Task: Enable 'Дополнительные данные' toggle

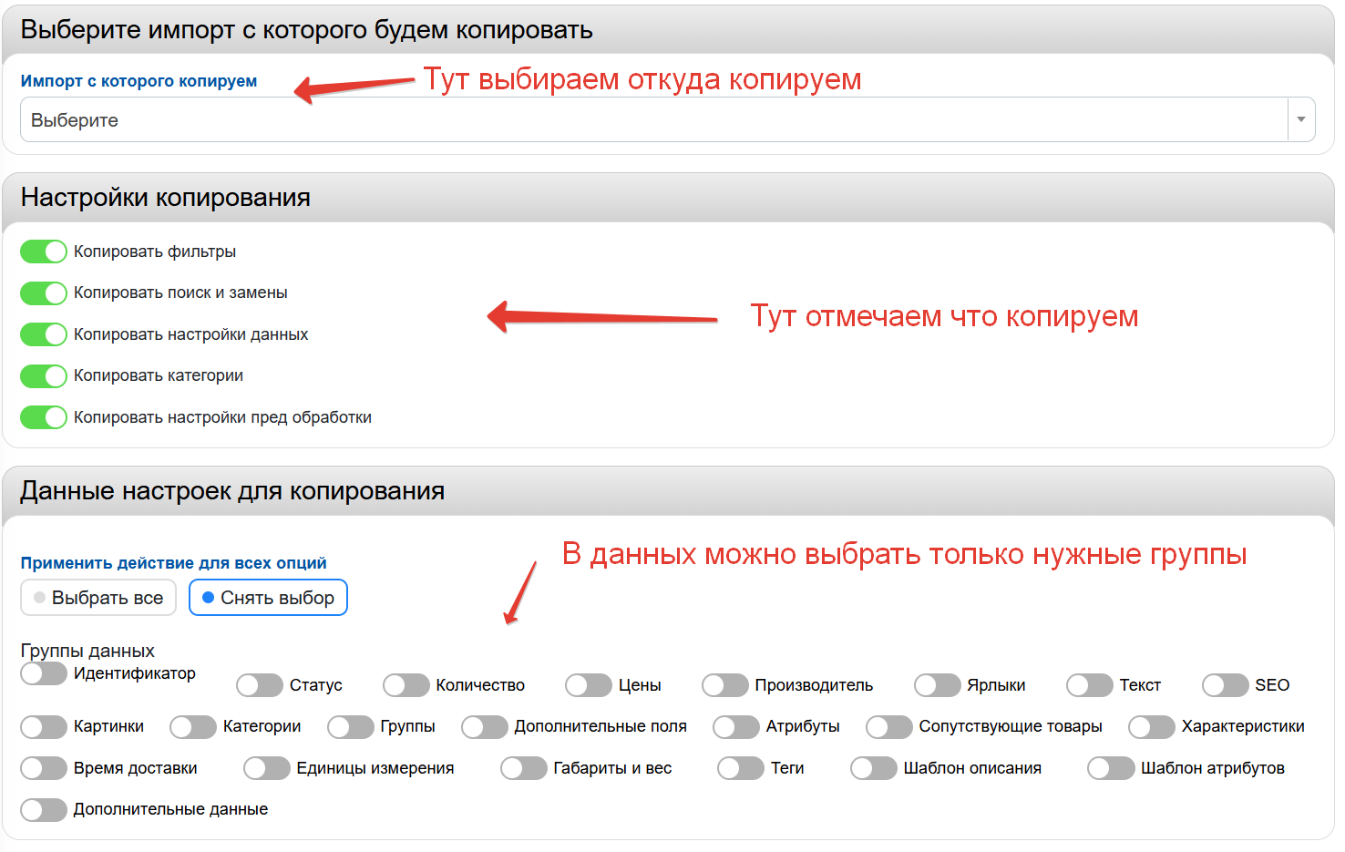Action: 44,810
